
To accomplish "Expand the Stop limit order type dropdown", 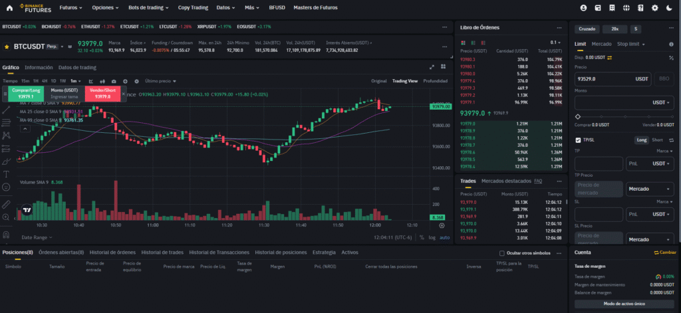I will (631, 45).
